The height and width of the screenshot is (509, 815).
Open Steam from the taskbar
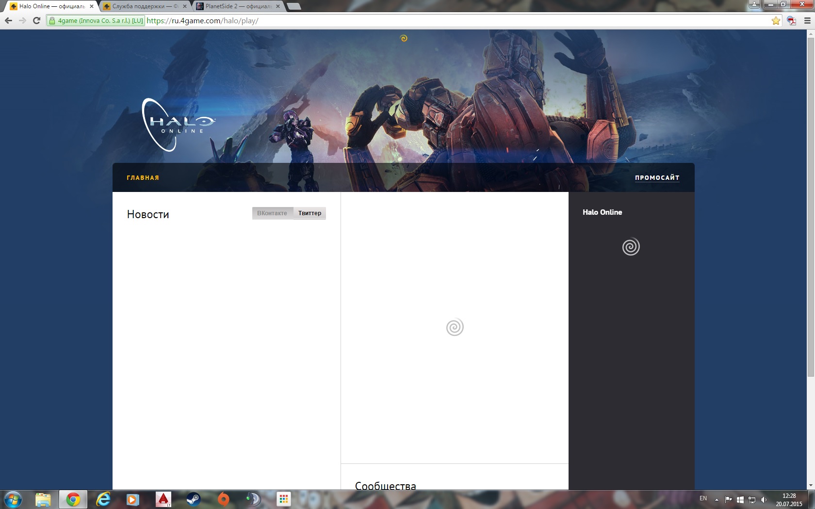pyautogui.click(x=194, y=499)
